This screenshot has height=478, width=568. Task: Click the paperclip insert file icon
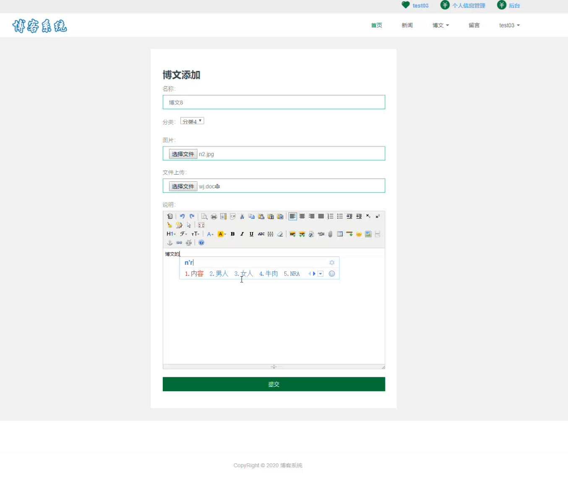(331, 234)
